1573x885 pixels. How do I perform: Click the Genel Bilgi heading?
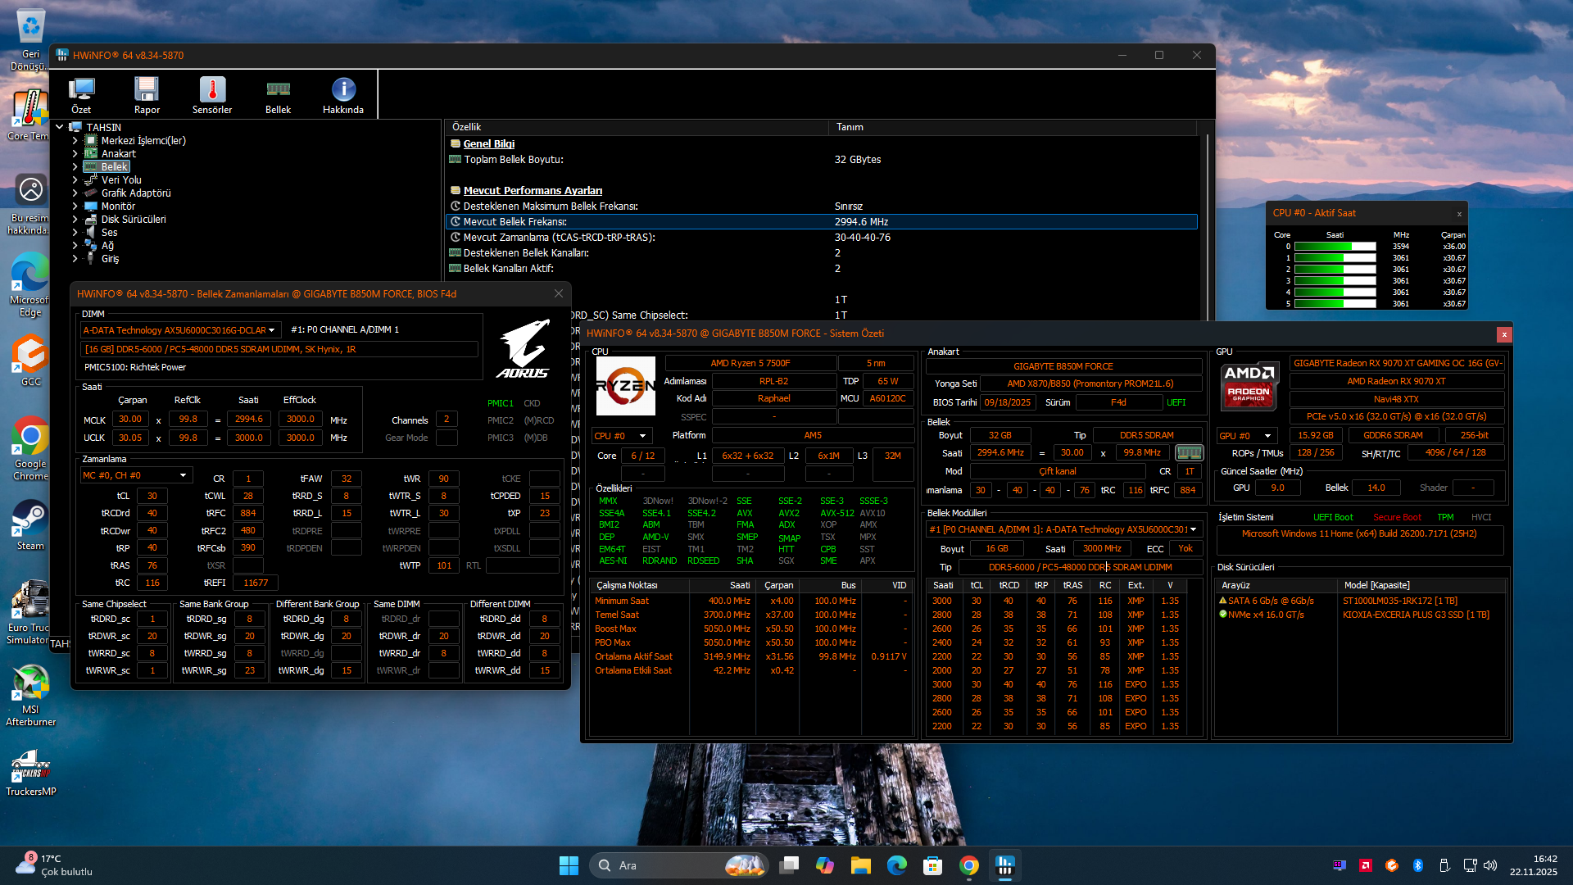[489, 144]
